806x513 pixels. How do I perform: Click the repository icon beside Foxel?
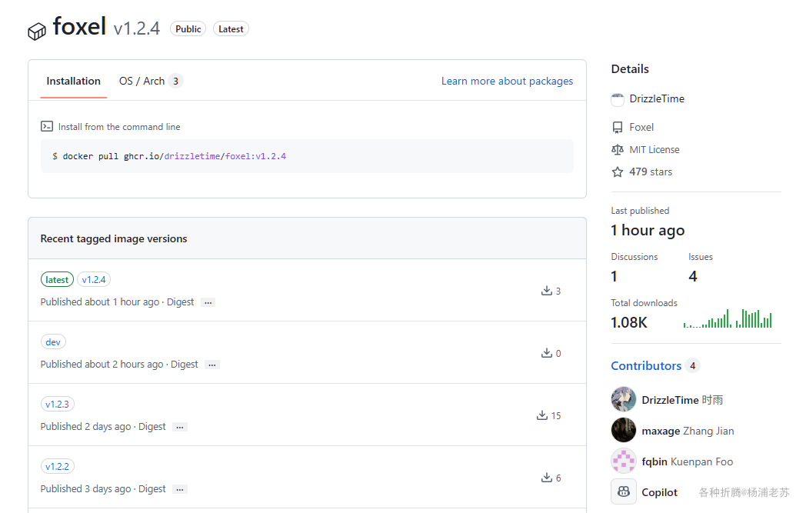pos(618,128)
